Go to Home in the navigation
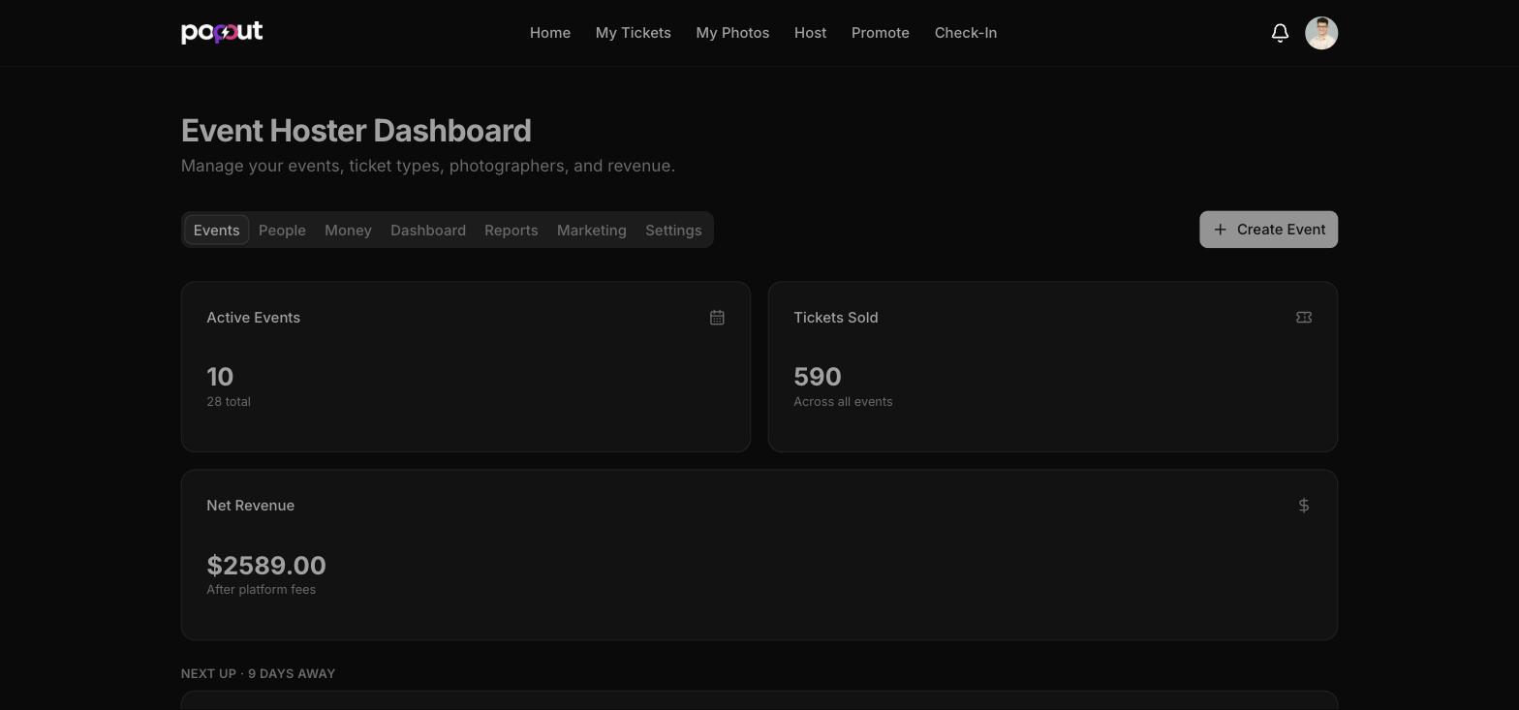Image resolution: width=1519 pixels, height=710 pixels. 550,33
